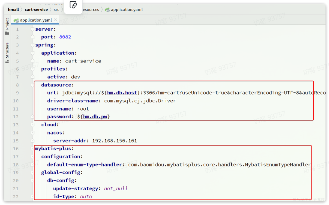Screen dimensions: 329x205
Task: Collapse the datasource block fold marker
Action: [x=33, y=85]
